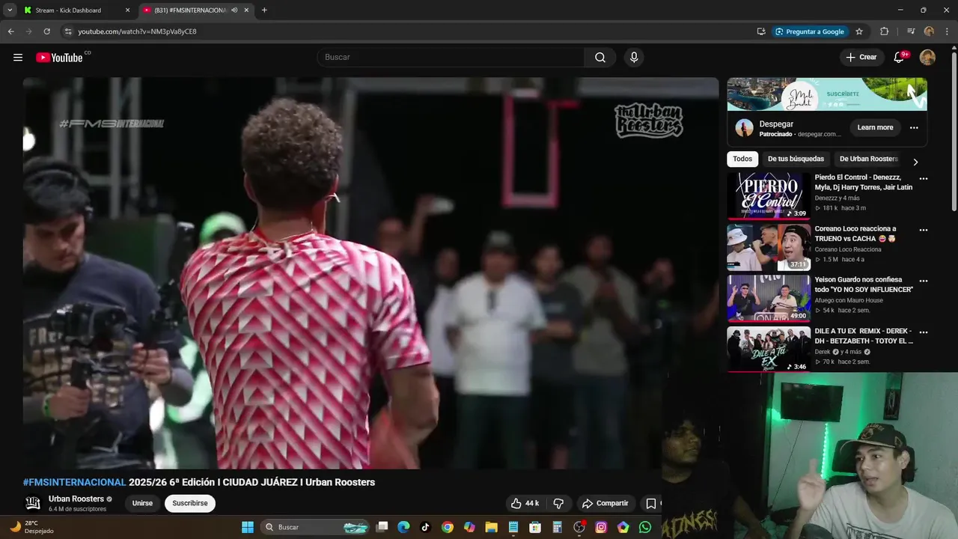Image resolution: width=958 pixels, height=539 pixels.
Task: Open options for Pierdo El Control video
Action: click(924, 179)
